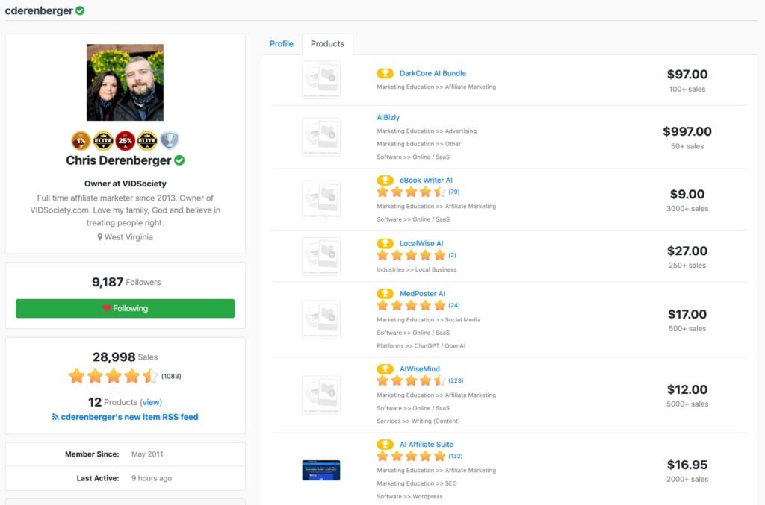Click the AI Affiliate Suite thumbnail image
The image size is (765, 505).
(320, 470)
